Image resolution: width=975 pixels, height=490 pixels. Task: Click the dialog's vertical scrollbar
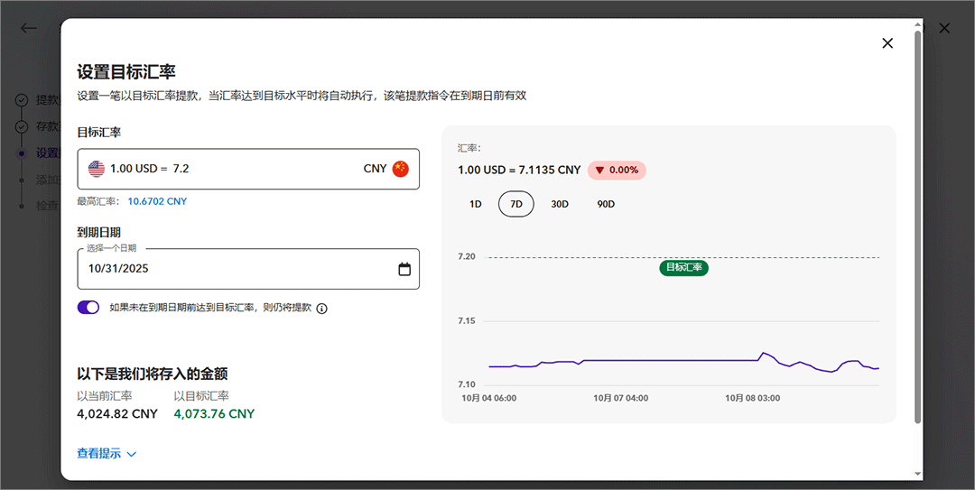tap(918, 226)
